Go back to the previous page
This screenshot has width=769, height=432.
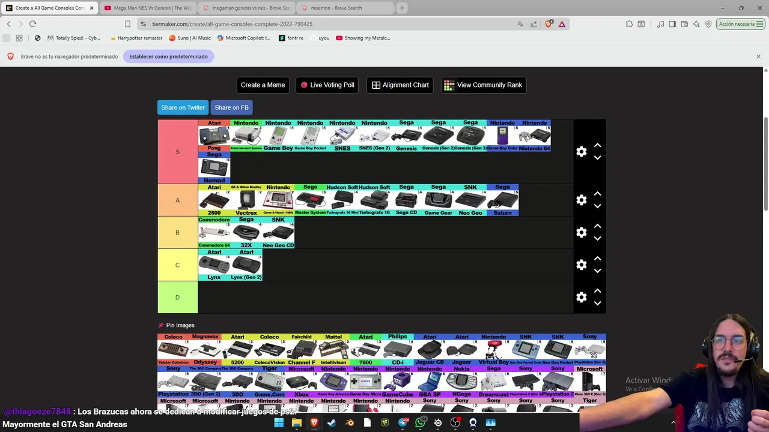pyautogui.click(x=8, y=24)
